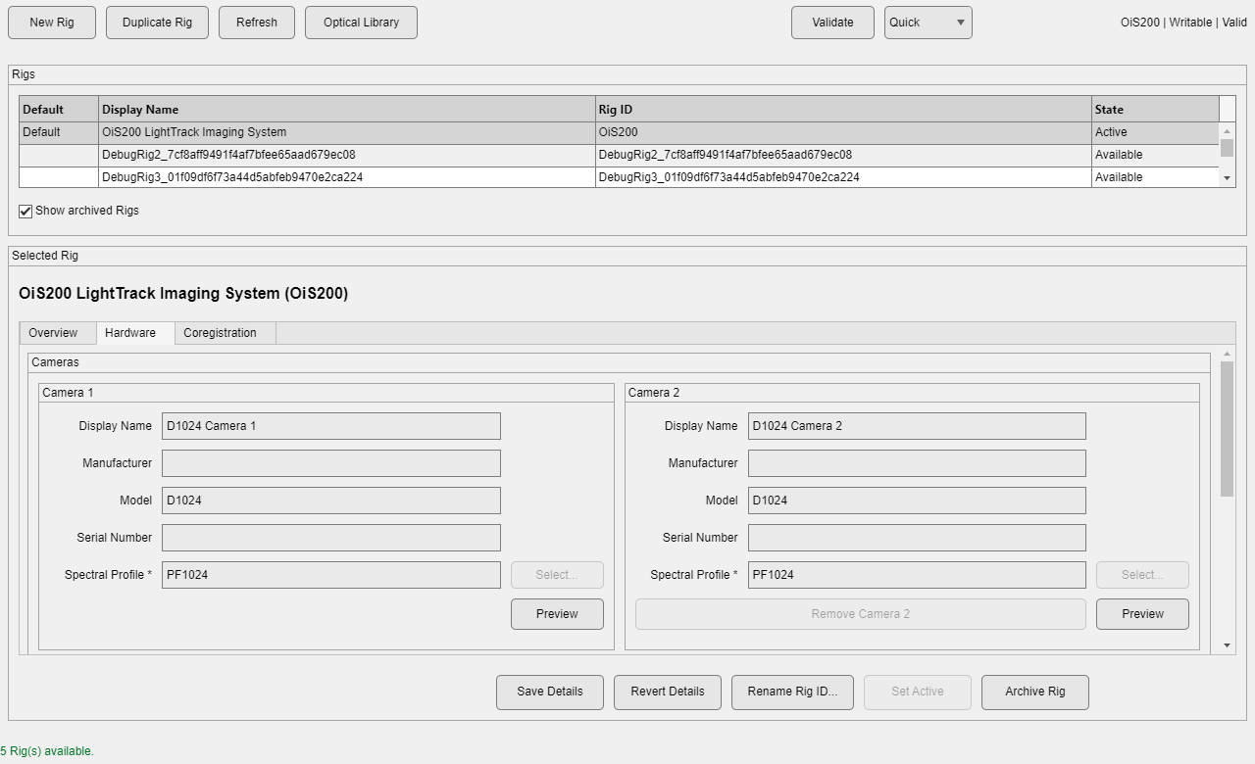Viewport: 1255px width, 764px height.
Task: Select the OiS200 LightTrack Imaging System row
Action: (619, 132)
